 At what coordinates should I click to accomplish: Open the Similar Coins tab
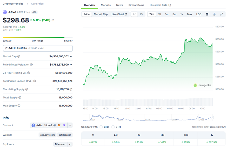point(136,5)
